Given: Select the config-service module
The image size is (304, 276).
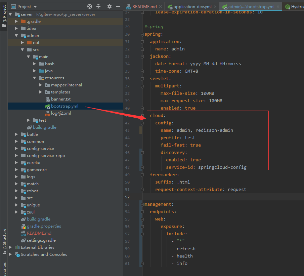Looking at the screenshot, I should tap(40, 149).
